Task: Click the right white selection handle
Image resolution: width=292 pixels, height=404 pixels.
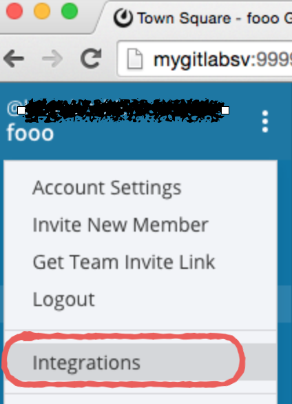Action: (225, 110)
